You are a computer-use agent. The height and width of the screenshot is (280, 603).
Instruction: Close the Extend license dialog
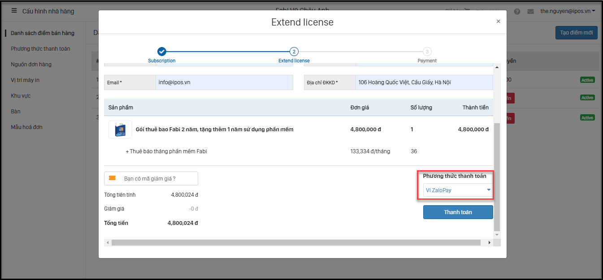(498, 21)
